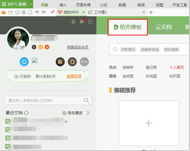
Task: Click the red flame hexagon badge
Action: [47, 47]
